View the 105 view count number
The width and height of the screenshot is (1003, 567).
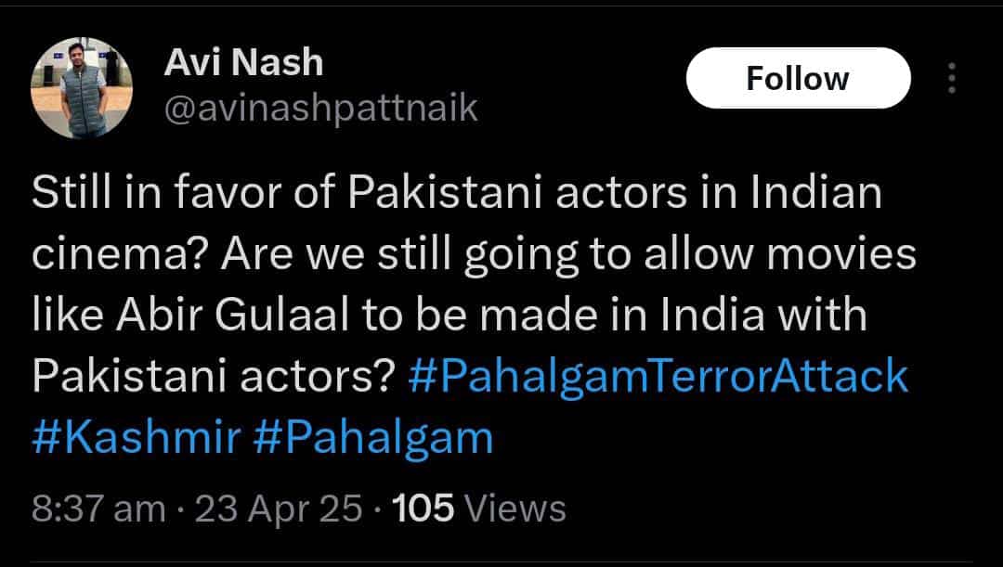[x=423, y=509]
